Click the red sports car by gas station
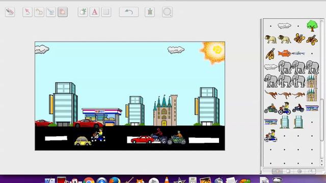 click(88, 124)
